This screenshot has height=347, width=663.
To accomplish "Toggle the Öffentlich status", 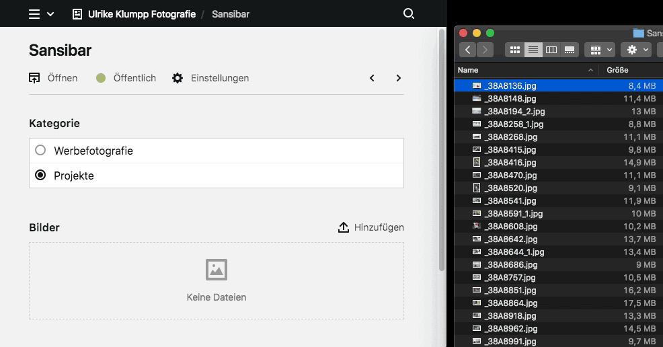I will 126,78.
